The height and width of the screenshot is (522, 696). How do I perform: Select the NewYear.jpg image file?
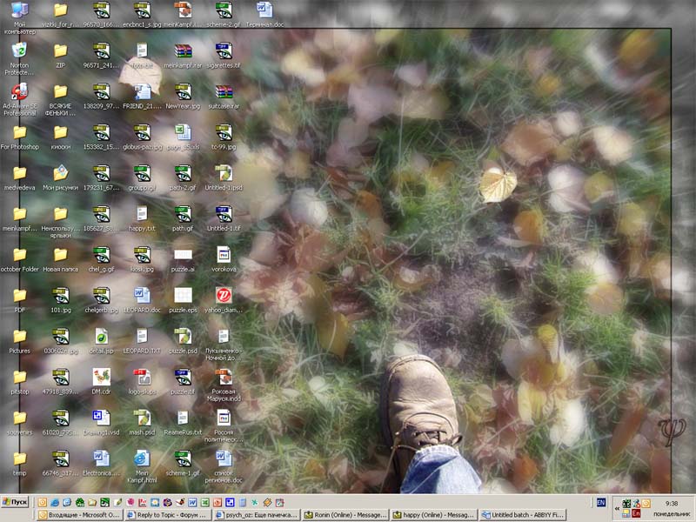coord(183,97)
